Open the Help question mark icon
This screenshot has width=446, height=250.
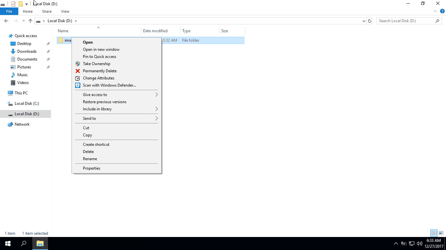pyautogui.click(x=443, y=11)
